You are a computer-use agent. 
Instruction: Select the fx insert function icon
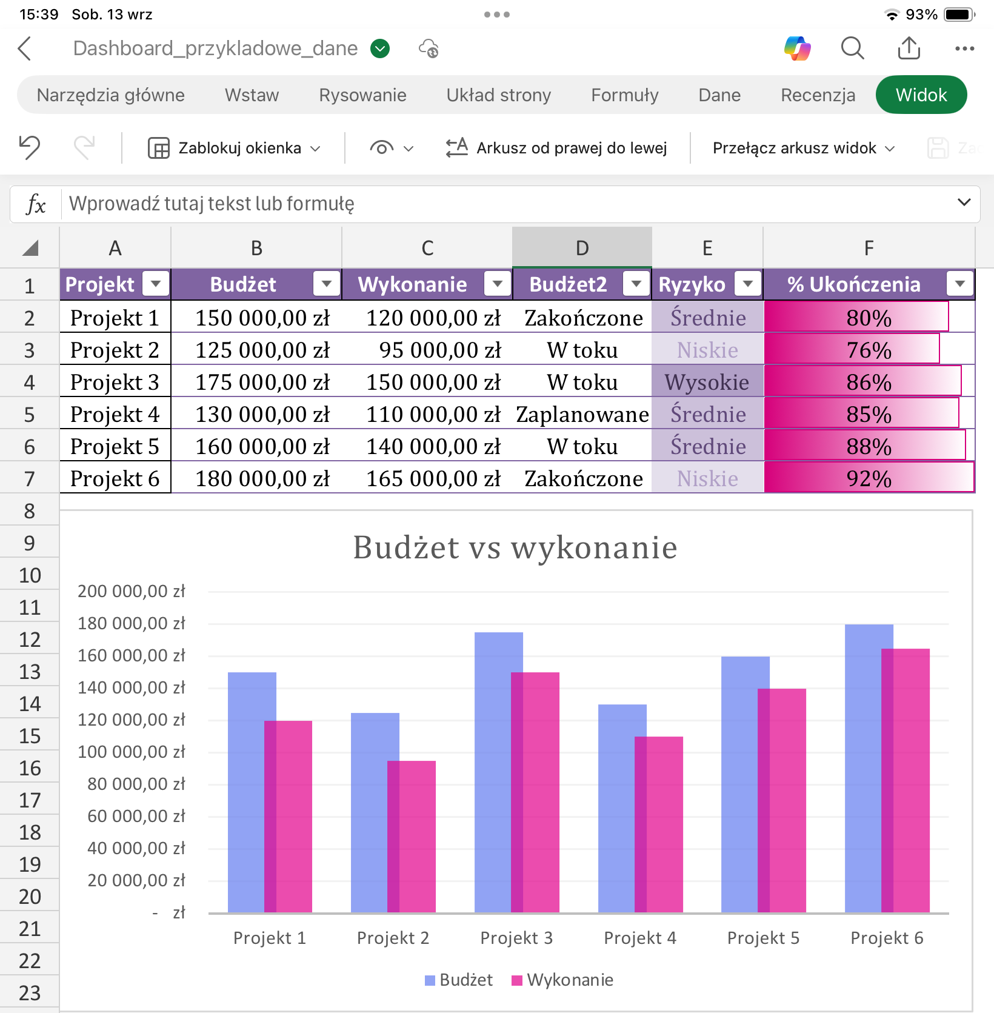[x=36, y=204]
